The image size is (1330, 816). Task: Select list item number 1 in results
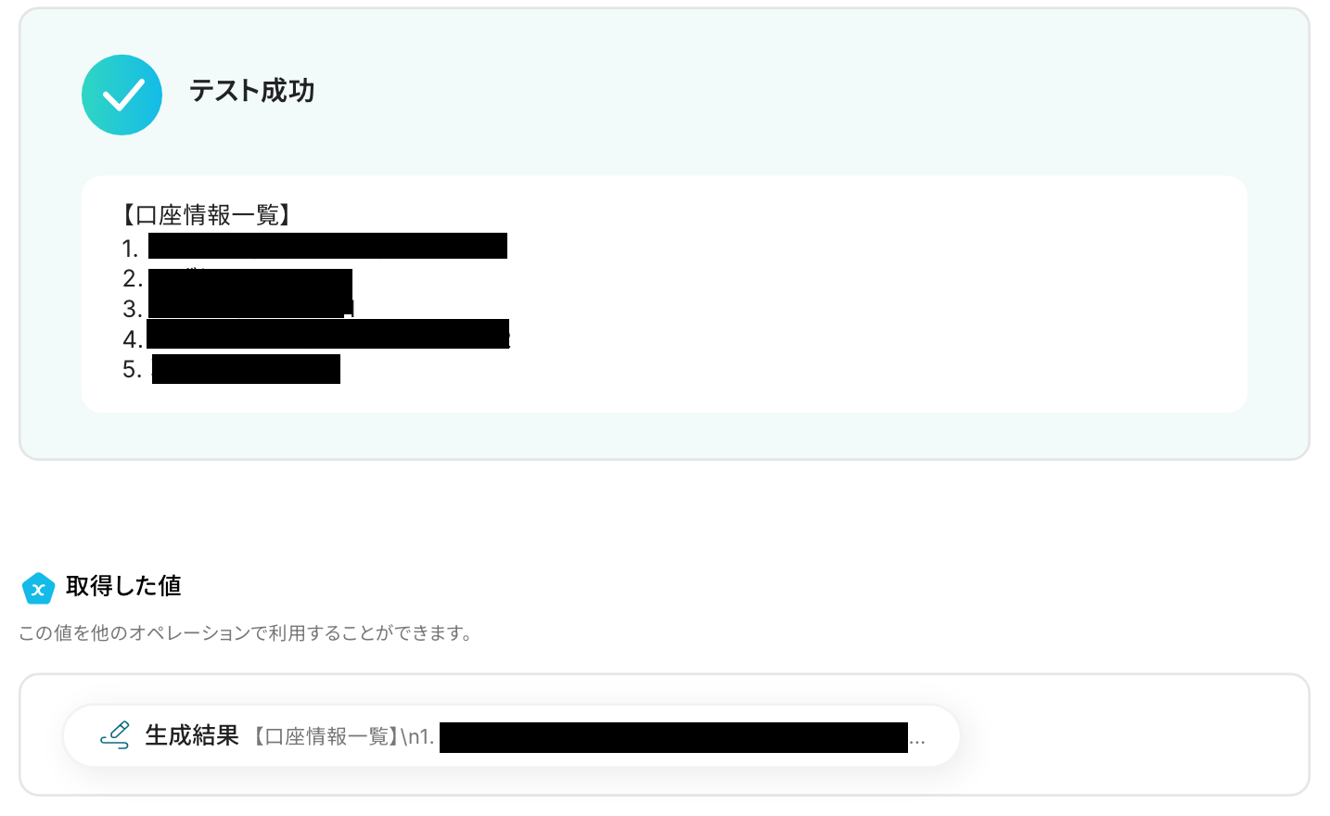pos(314,247)
